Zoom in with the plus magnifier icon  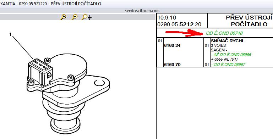pos(64,17)
